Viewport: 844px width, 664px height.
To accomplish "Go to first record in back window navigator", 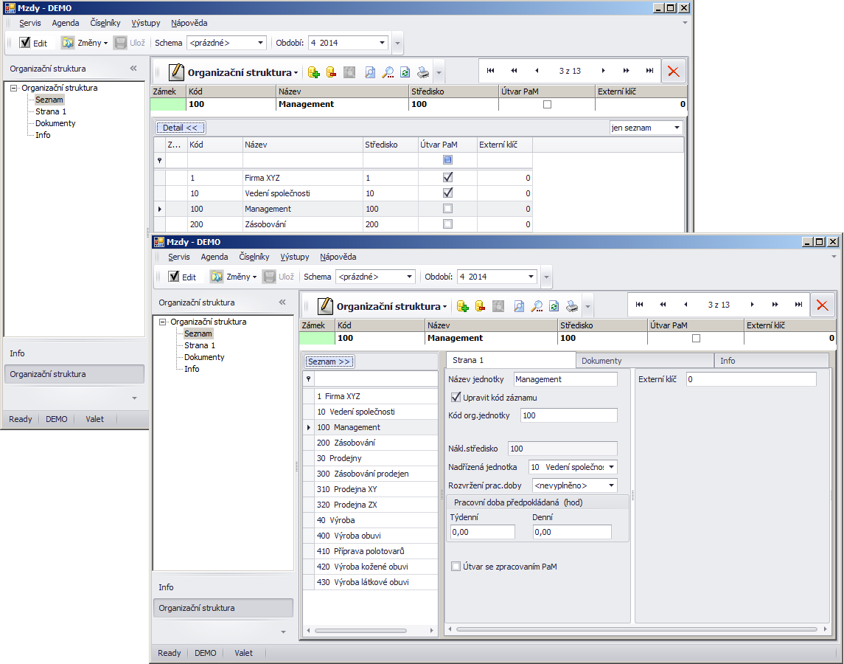I will point(490,71).
